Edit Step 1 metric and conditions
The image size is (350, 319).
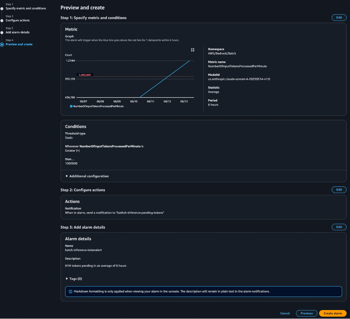pos(338,17)
